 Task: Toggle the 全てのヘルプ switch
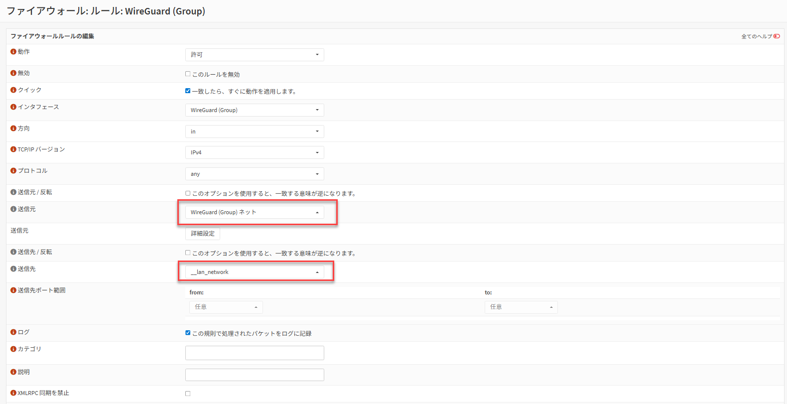pos(777,36)
